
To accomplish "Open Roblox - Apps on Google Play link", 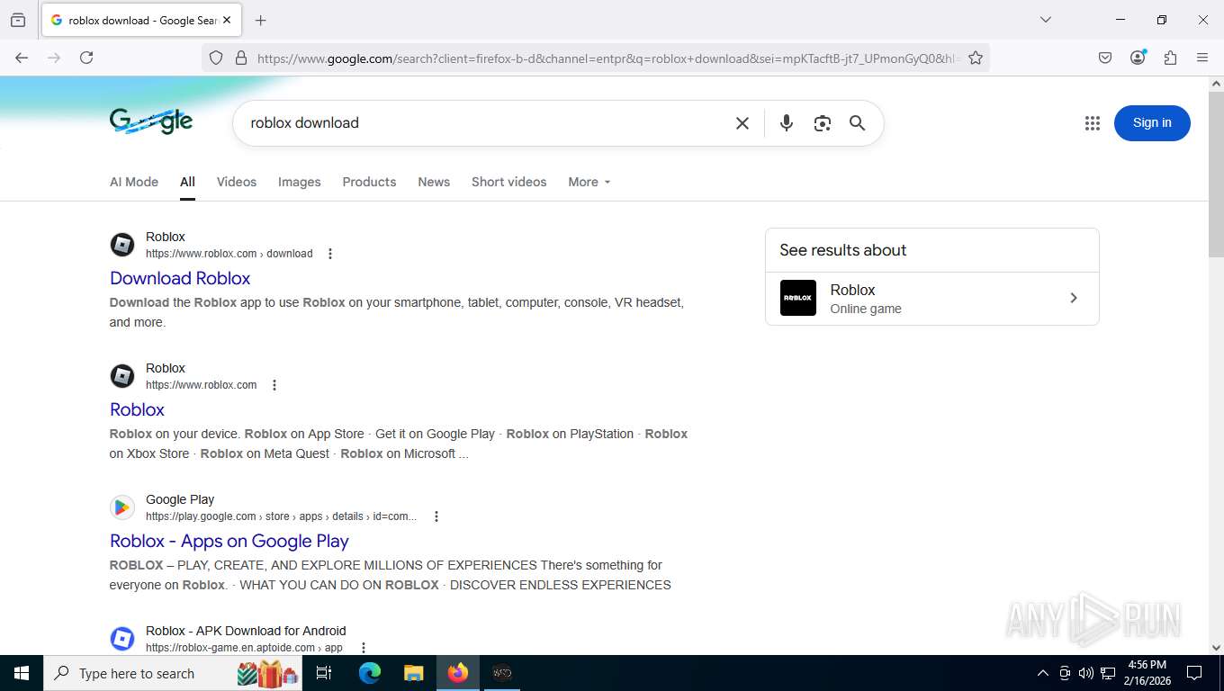I will [x=229, y=541].
